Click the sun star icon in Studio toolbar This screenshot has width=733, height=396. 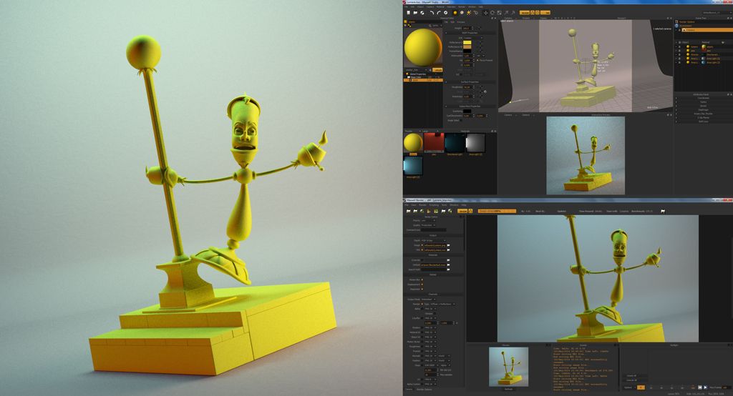469,13
